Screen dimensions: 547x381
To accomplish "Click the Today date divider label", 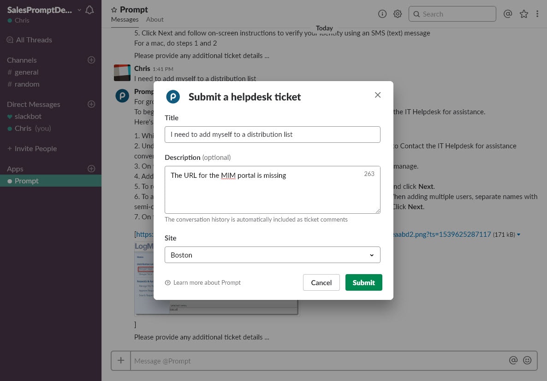I will (324, 28).
